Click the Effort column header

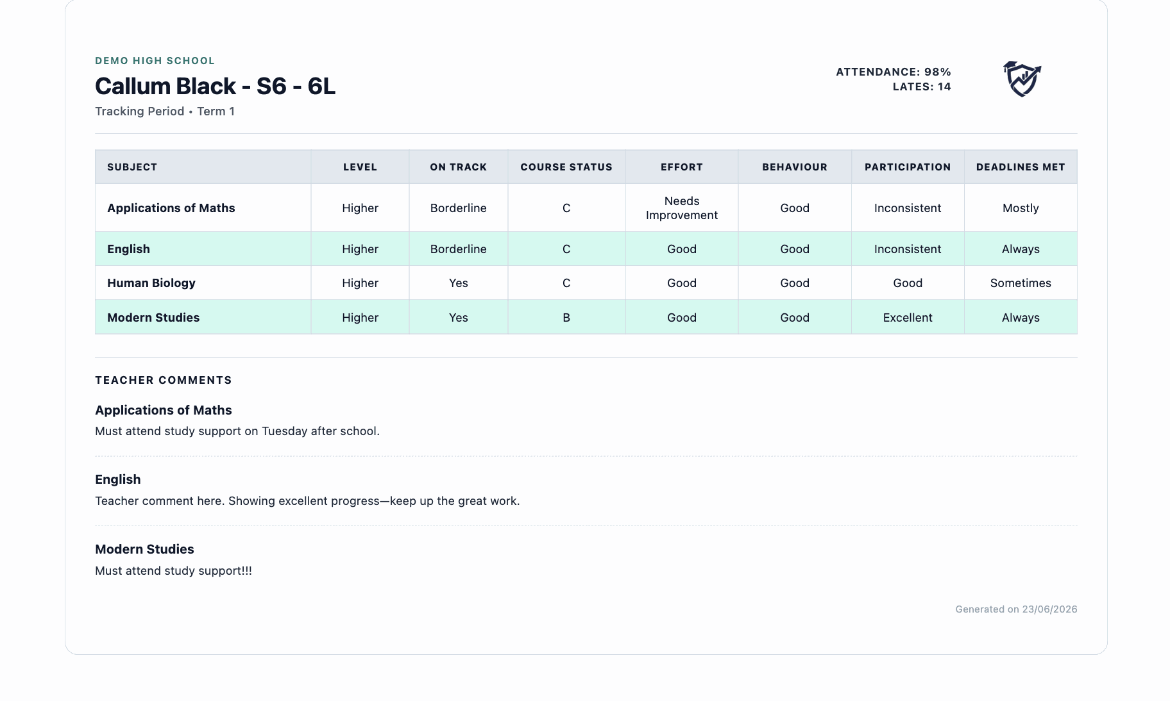pyautogui.click(x=682, y=167)
